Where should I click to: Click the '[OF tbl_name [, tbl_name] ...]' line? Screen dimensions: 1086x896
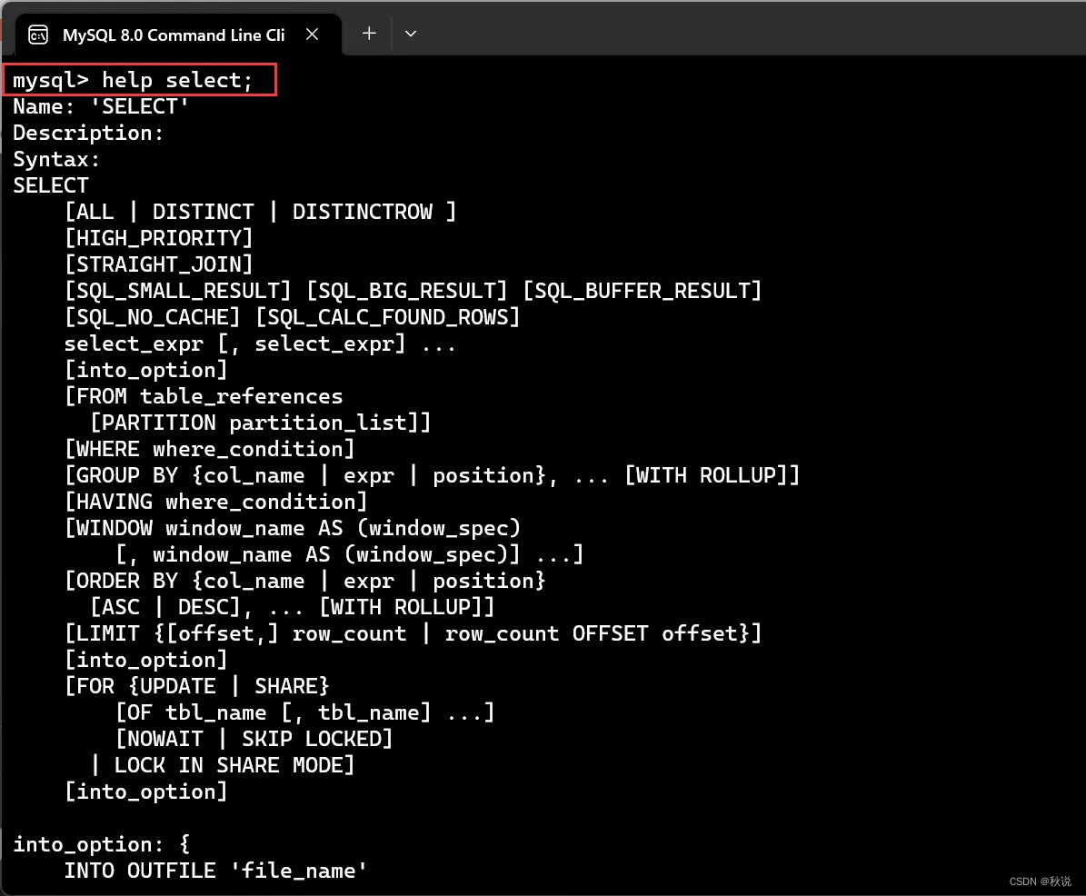coord(304,712)
